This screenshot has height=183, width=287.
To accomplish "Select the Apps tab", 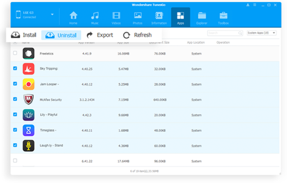I will 180,18.
